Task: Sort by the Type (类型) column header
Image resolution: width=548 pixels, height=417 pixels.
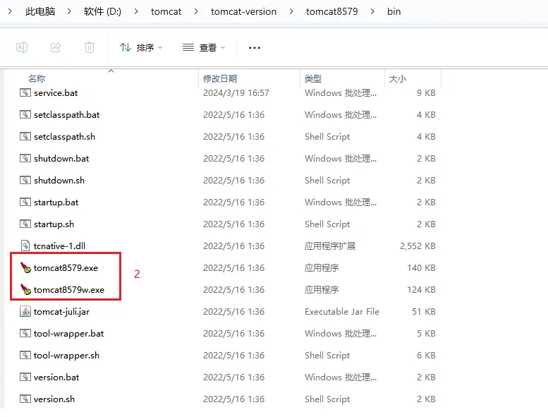Action: tap(313, 78)
